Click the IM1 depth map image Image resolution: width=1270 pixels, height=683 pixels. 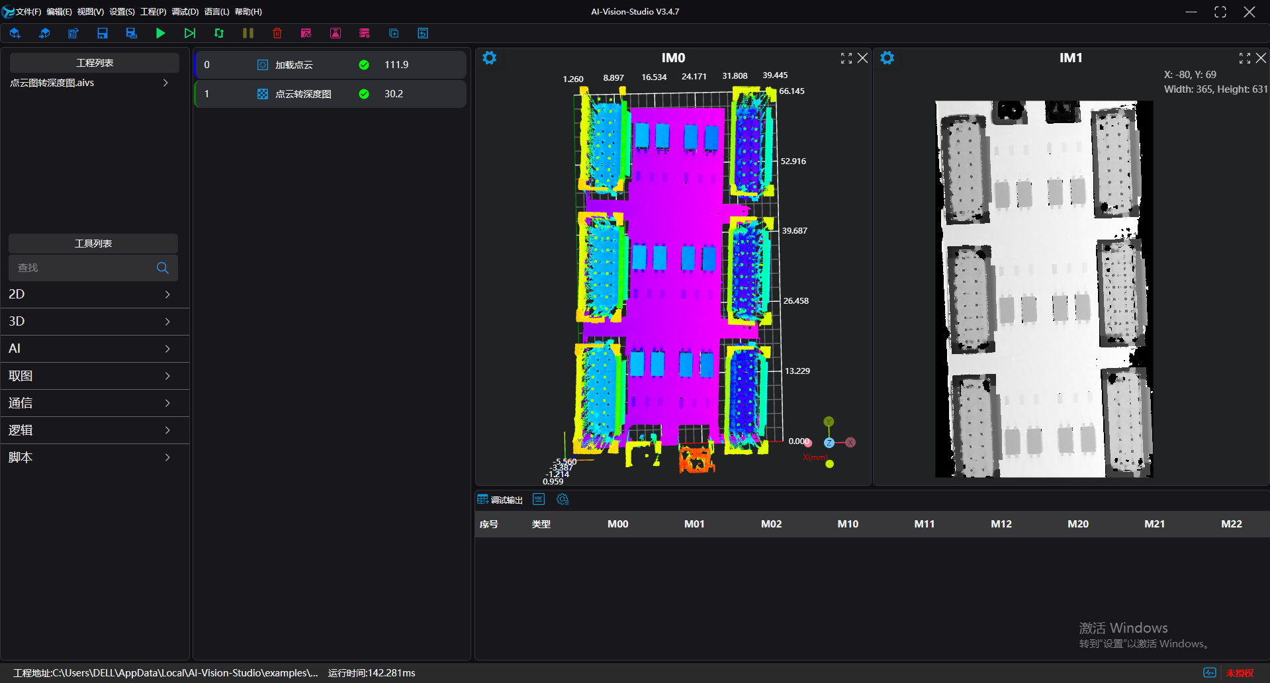1044,289
